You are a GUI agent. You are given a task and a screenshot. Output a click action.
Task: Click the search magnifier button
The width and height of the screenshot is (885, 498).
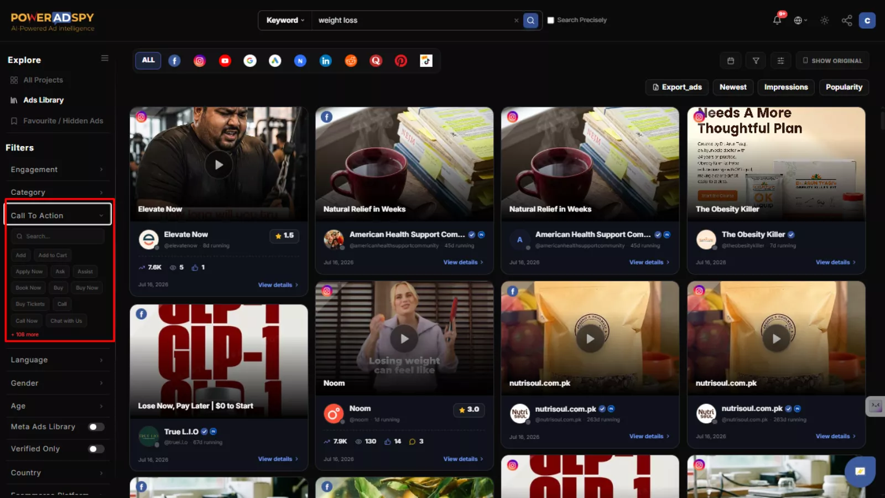[x=530, y=20]
